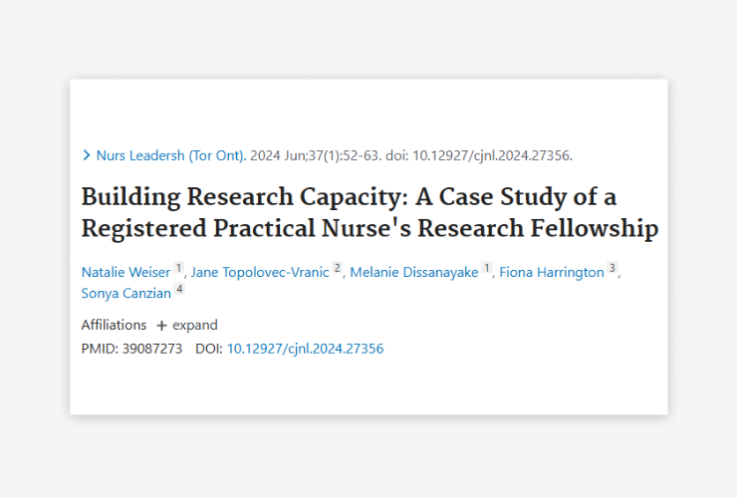Show affiliation 4 next to Sonya Canzian
737x498 pixels.
coord(179,289)
